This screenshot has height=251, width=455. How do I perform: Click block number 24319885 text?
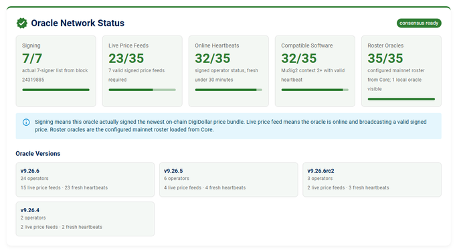coord(33,80)
